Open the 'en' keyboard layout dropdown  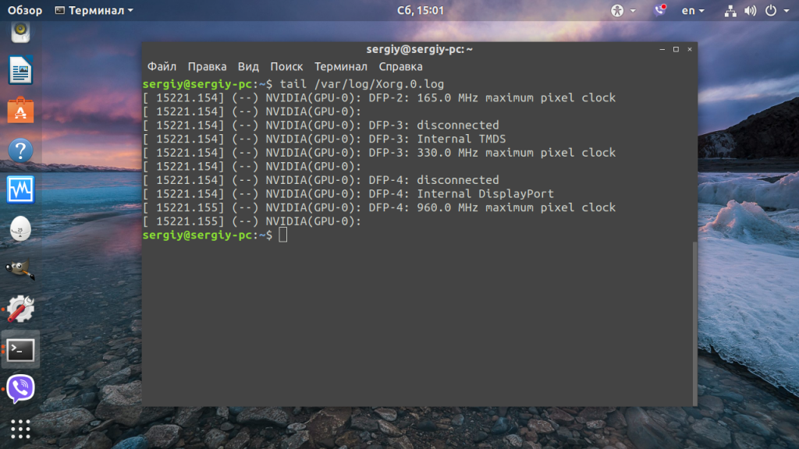[692, 11]
